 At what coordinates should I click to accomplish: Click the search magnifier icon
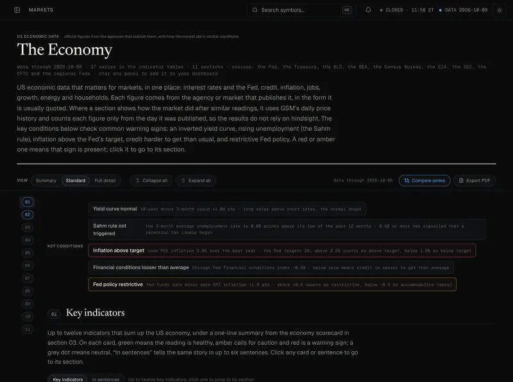point(255,10)
